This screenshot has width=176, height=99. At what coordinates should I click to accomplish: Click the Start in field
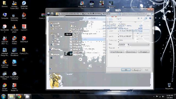134,36
